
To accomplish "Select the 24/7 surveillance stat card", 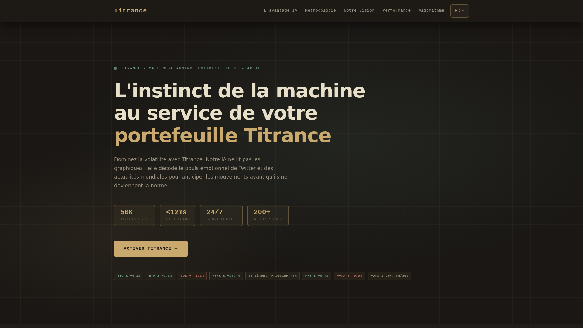I will pos(221,215).
